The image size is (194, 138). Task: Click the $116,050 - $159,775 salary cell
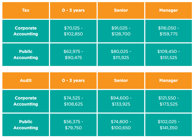click(168, 31)
